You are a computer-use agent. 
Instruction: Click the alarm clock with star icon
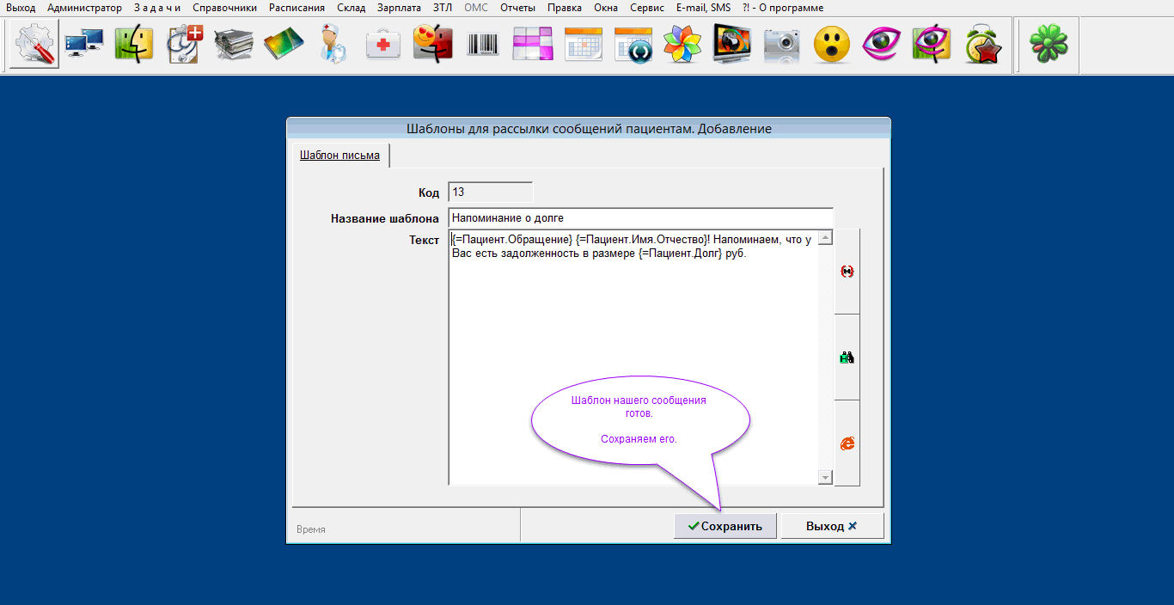[x=982, y=44]
